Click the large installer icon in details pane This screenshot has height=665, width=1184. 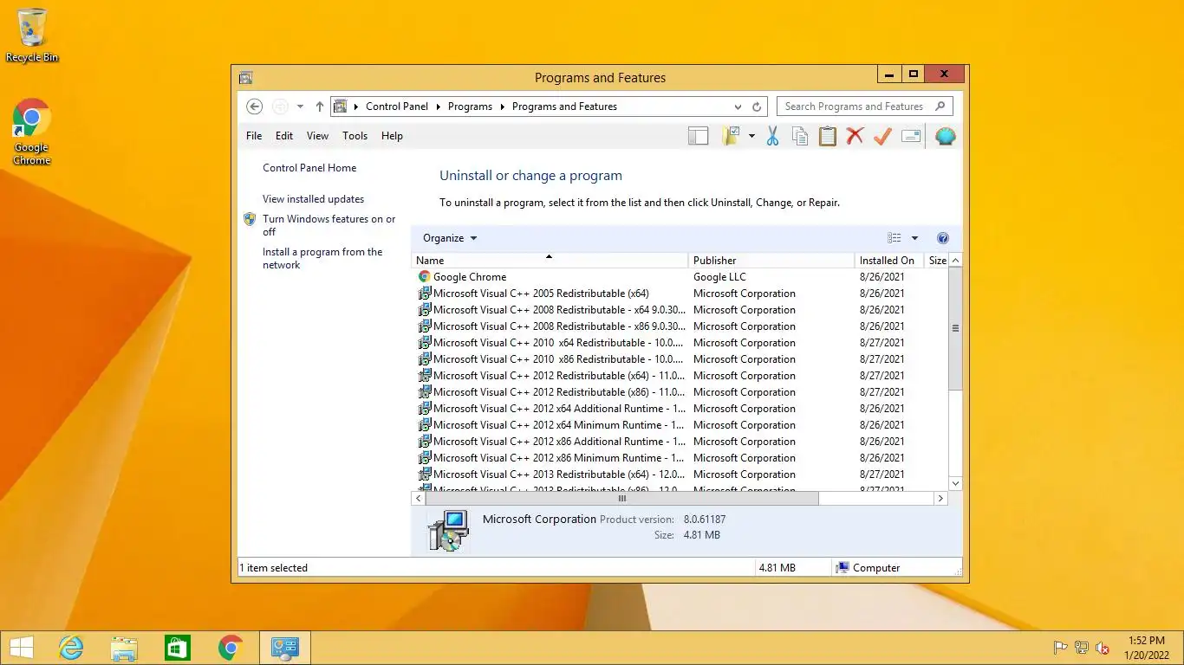448,531
